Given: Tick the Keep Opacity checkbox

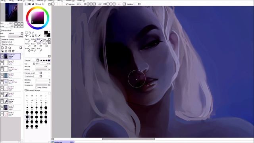Looking at the screenshot, I should pos(37,87).
